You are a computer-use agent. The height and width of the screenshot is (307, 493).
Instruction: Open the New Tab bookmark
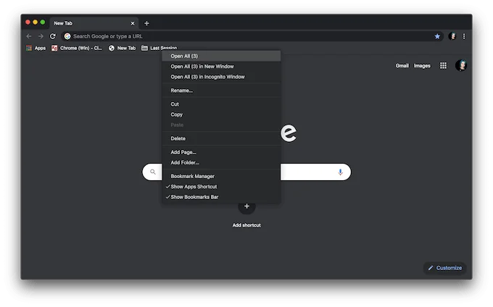(x=122, y=48)
